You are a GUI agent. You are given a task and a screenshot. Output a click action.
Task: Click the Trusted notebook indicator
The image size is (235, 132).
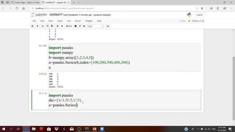(x=182, y=21)
